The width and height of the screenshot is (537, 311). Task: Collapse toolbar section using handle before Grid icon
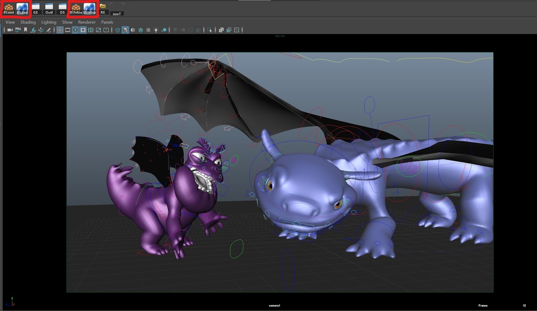54,30
